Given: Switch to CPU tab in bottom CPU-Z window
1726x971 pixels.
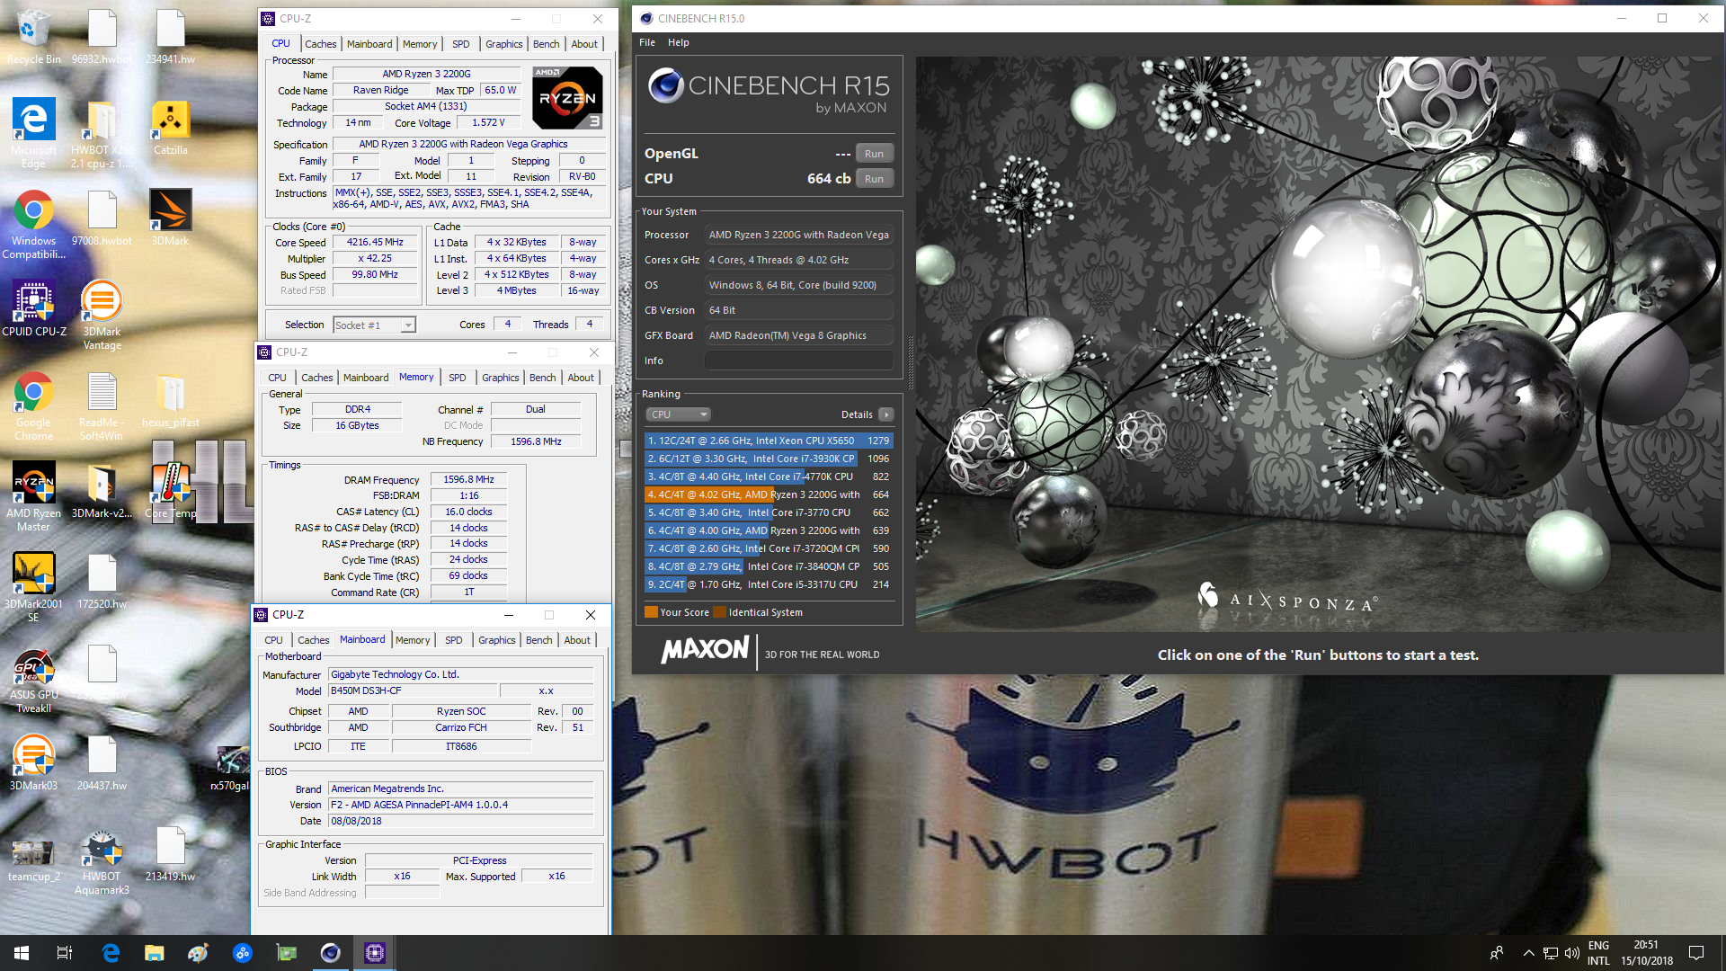Looking at the screenshot, I should [273, 640].
